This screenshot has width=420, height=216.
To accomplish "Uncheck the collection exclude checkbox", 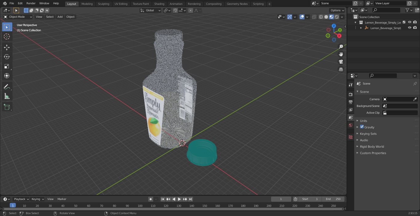I will (x=404, y=22).
